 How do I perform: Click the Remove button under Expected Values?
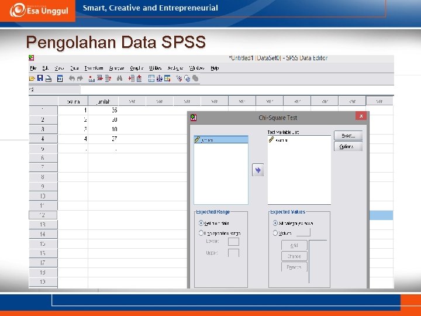pyautogui.click(x=294, y=267)
